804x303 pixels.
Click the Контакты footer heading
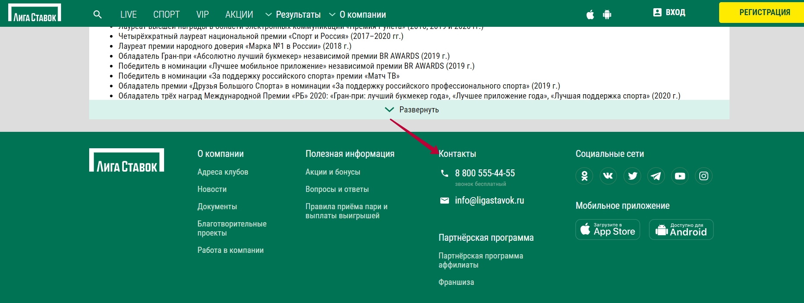458,154
